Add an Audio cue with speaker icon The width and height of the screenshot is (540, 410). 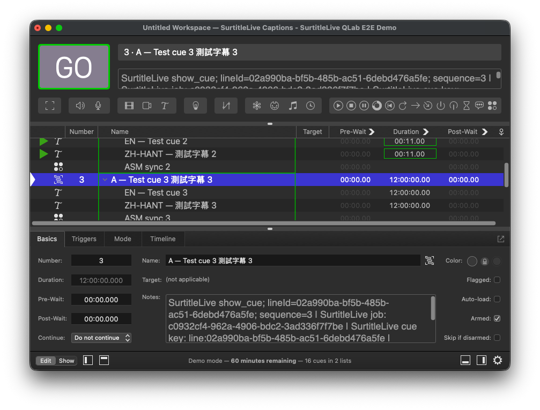[80, 106]
